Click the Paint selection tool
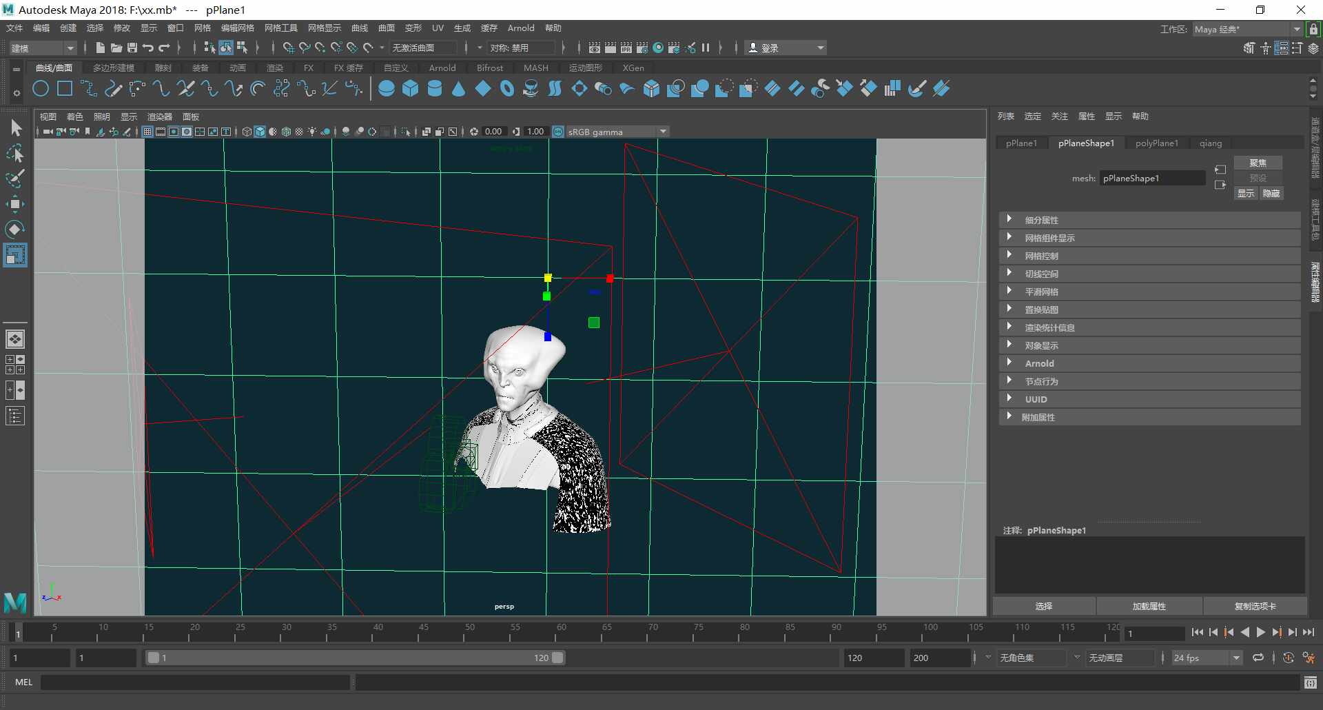Screen dimensions: 1323x710 (x=15, y=179)
